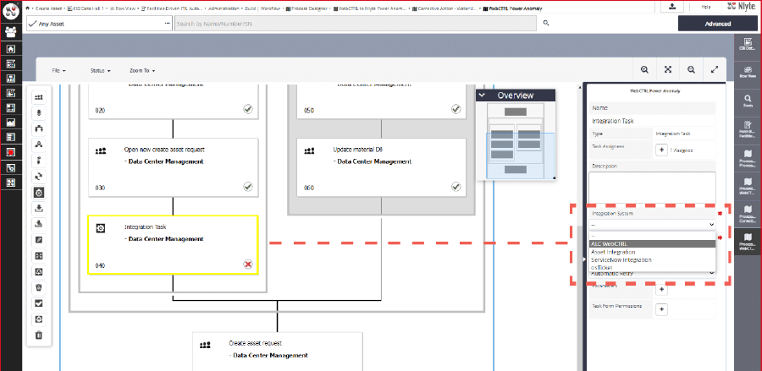
Task: Click the red square icon in left sidebar
Action: point(11,152)
